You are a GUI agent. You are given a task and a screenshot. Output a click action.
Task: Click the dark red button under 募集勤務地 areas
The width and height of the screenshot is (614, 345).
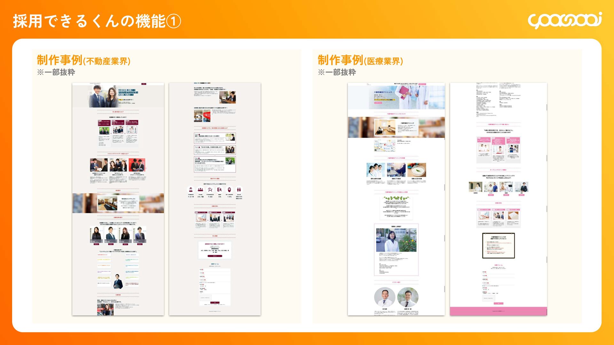[215, 256]
